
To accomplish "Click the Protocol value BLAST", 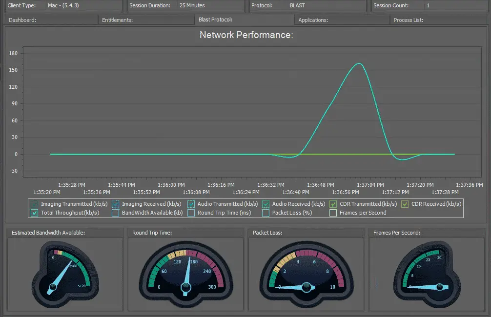I will pyautogui.click(x=297, y=5).
